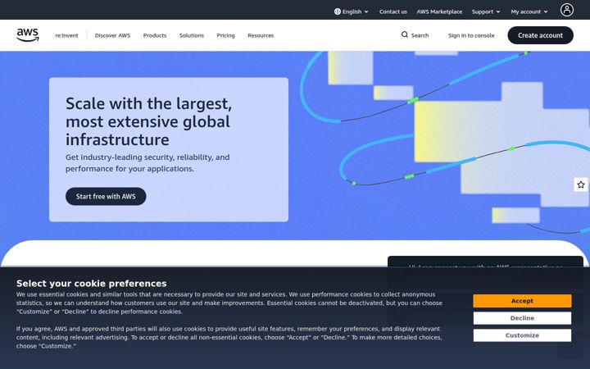Click the star feedback icon
The width and height of the screenshot is (590, 369).
point(581,184)
